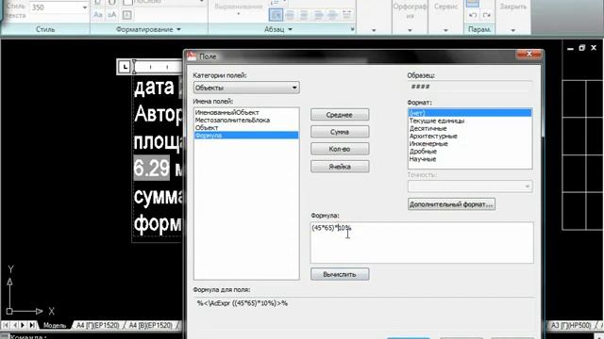Select ИменованныйОбъект in field names list
Image resolution: width=604 pixels, height=339 pixels.
coord(246,112)
